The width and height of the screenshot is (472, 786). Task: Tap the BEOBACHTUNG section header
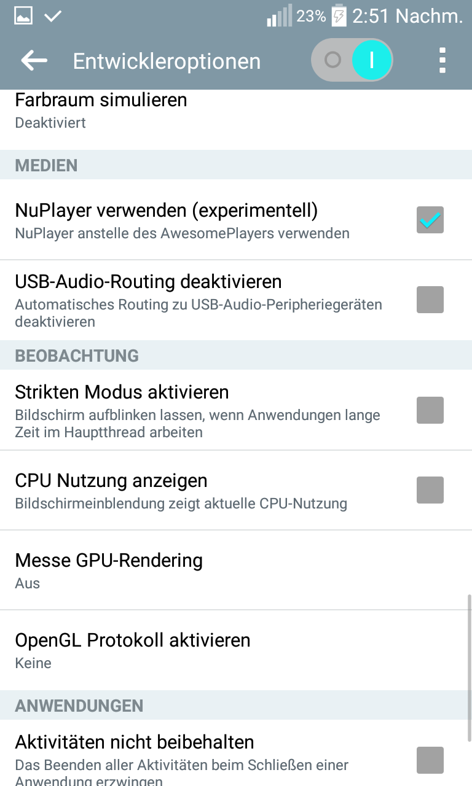pos(77,356)
